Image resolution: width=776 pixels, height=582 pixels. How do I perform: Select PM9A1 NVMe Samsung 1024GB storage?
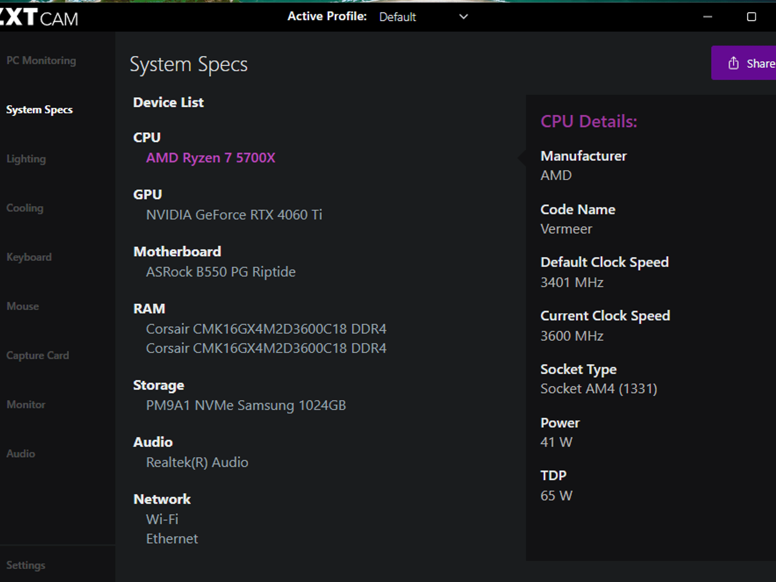[x=246, y=405]
